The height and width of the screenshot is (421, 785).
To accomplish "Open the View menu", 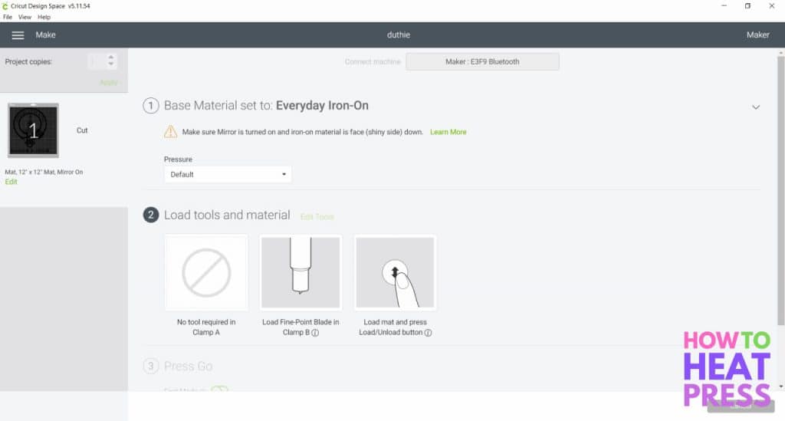I will pos(25,17).
